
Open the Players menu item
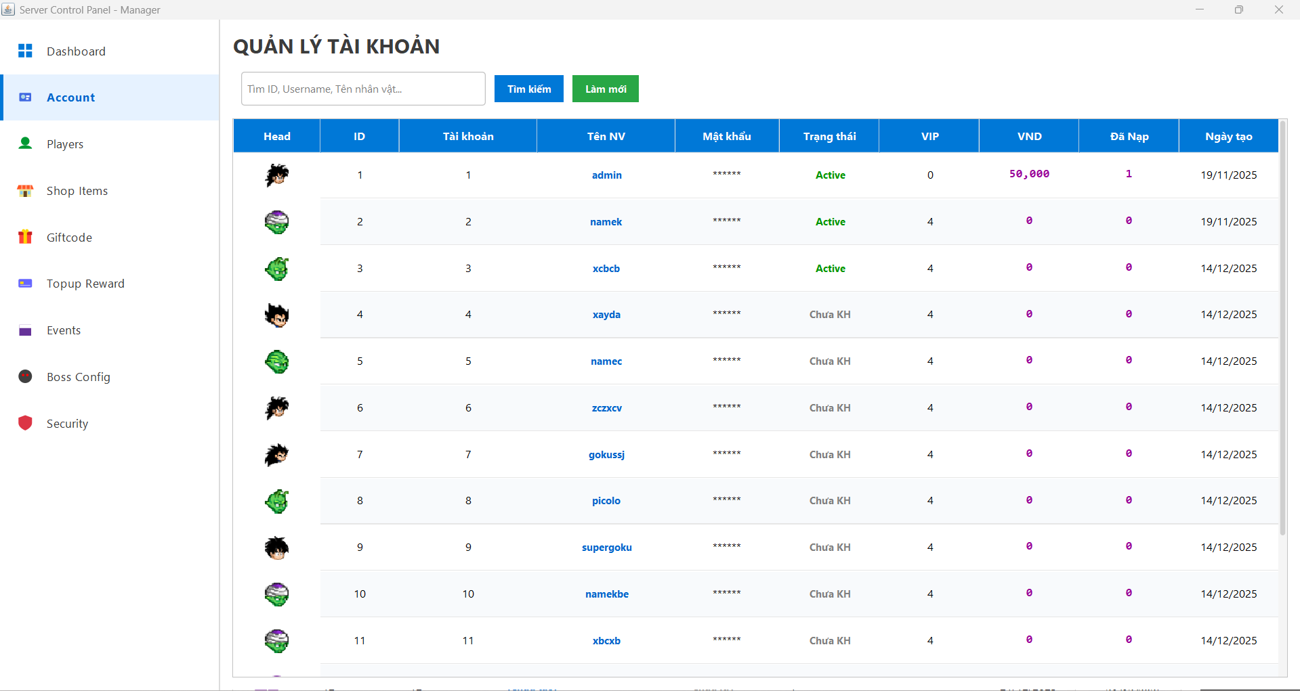click(65, 144)
